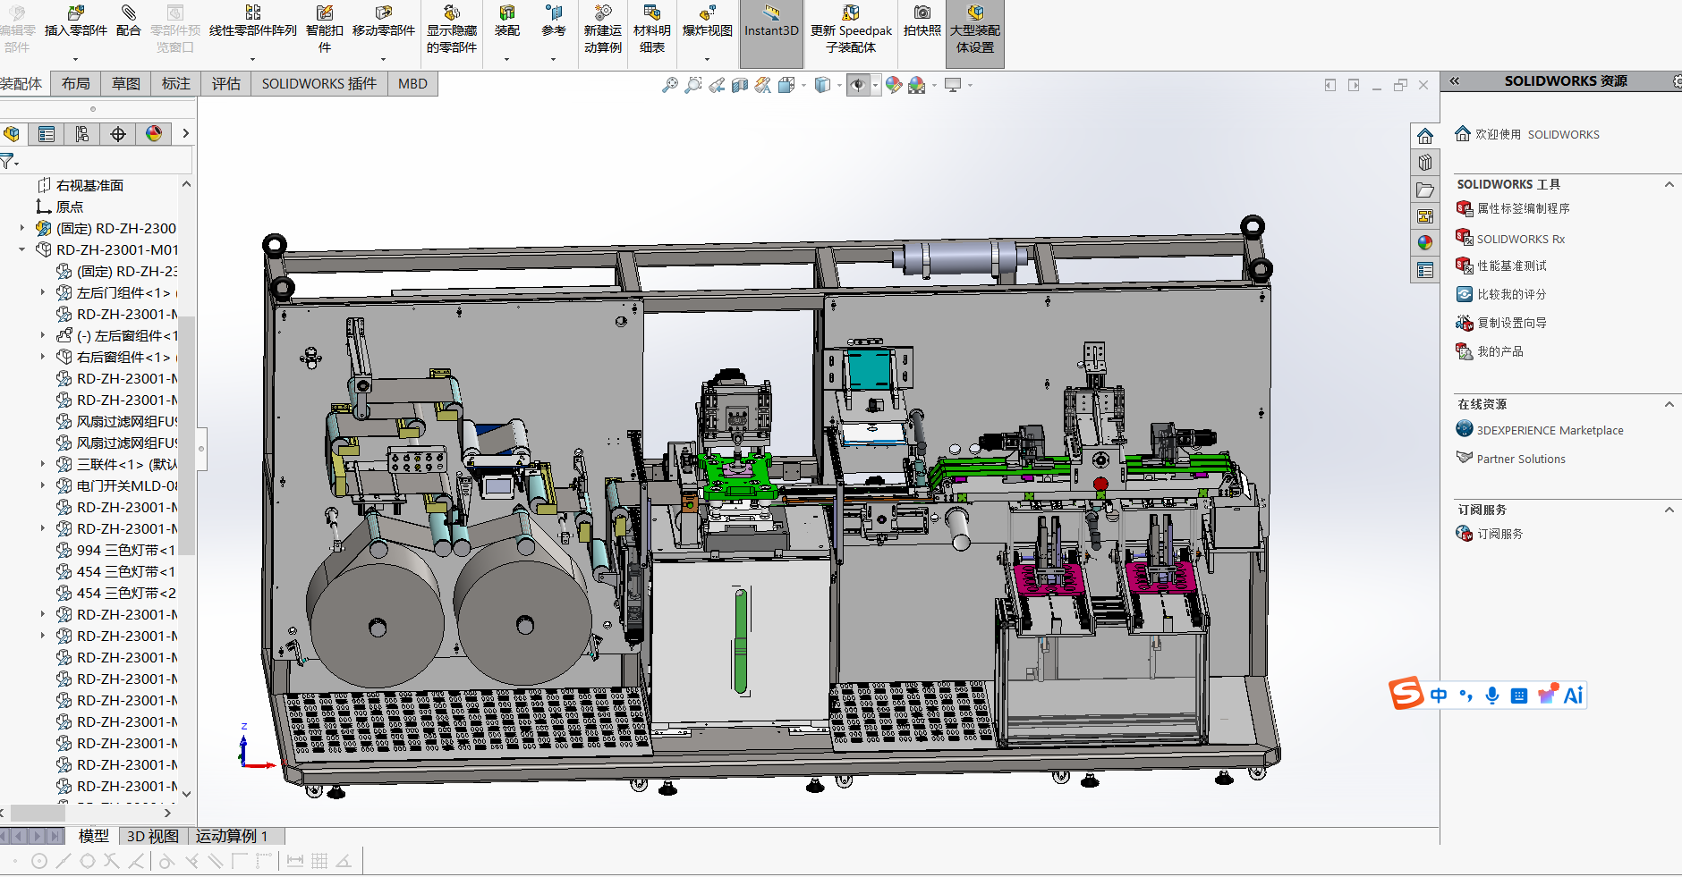This screenshot has height=877, width=1682.
Task: Open the ConfigurationManager tab icon
Action: point(82,134)
